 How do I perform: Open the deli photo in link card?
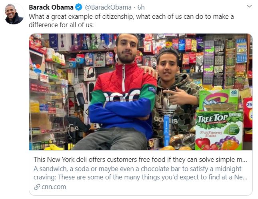(141, 92)
